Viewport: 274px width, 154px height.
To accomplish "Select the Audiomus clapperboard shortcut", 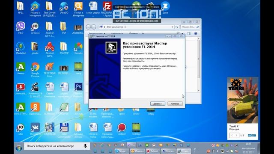I will point(35,90).
